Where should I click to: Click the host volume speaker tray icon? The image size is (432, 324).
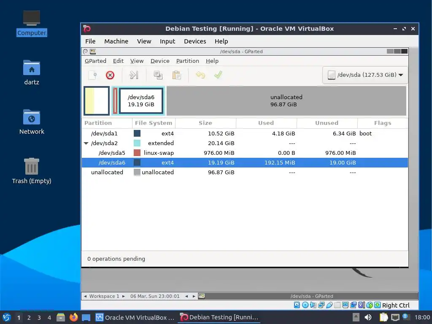click(368, 318)
